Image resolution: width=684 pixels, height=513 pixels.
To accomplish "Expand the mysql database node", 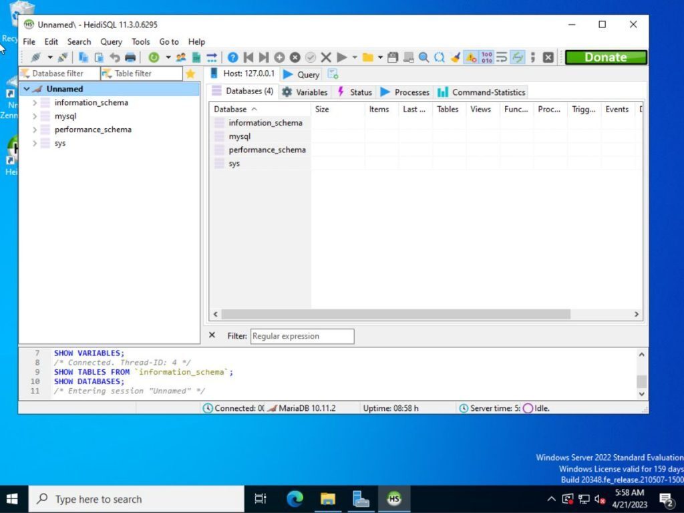I will tap(36, 116).
